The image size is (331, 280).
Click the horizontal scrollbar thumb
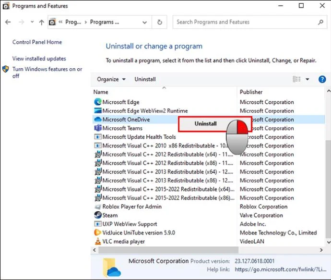(168, 250)
